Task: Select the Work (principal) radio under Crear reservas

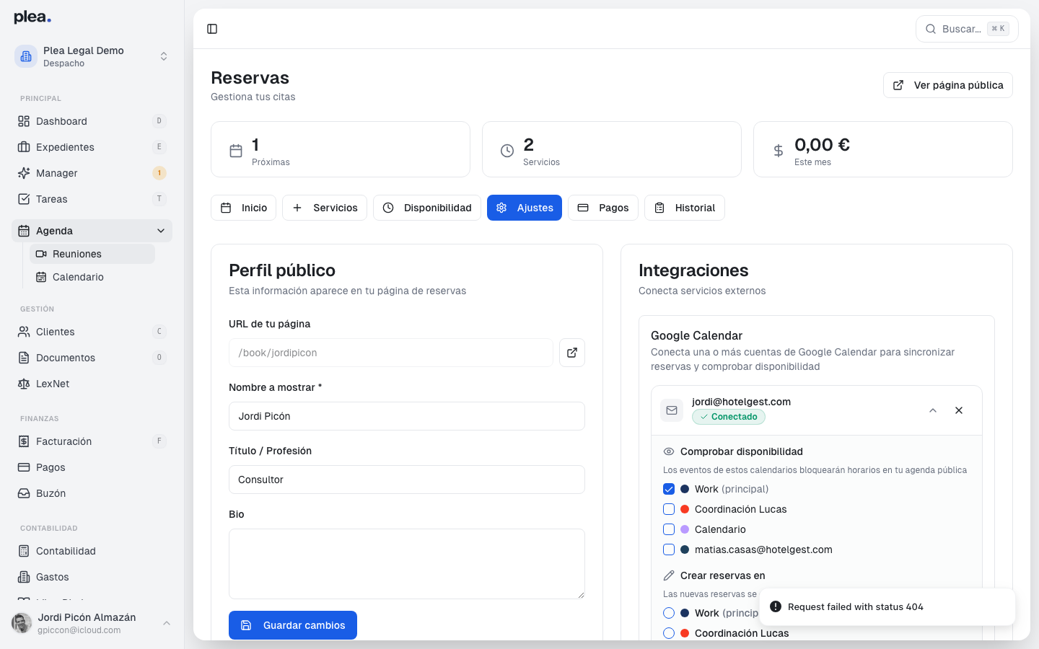Action: click(x=669, y=613)
